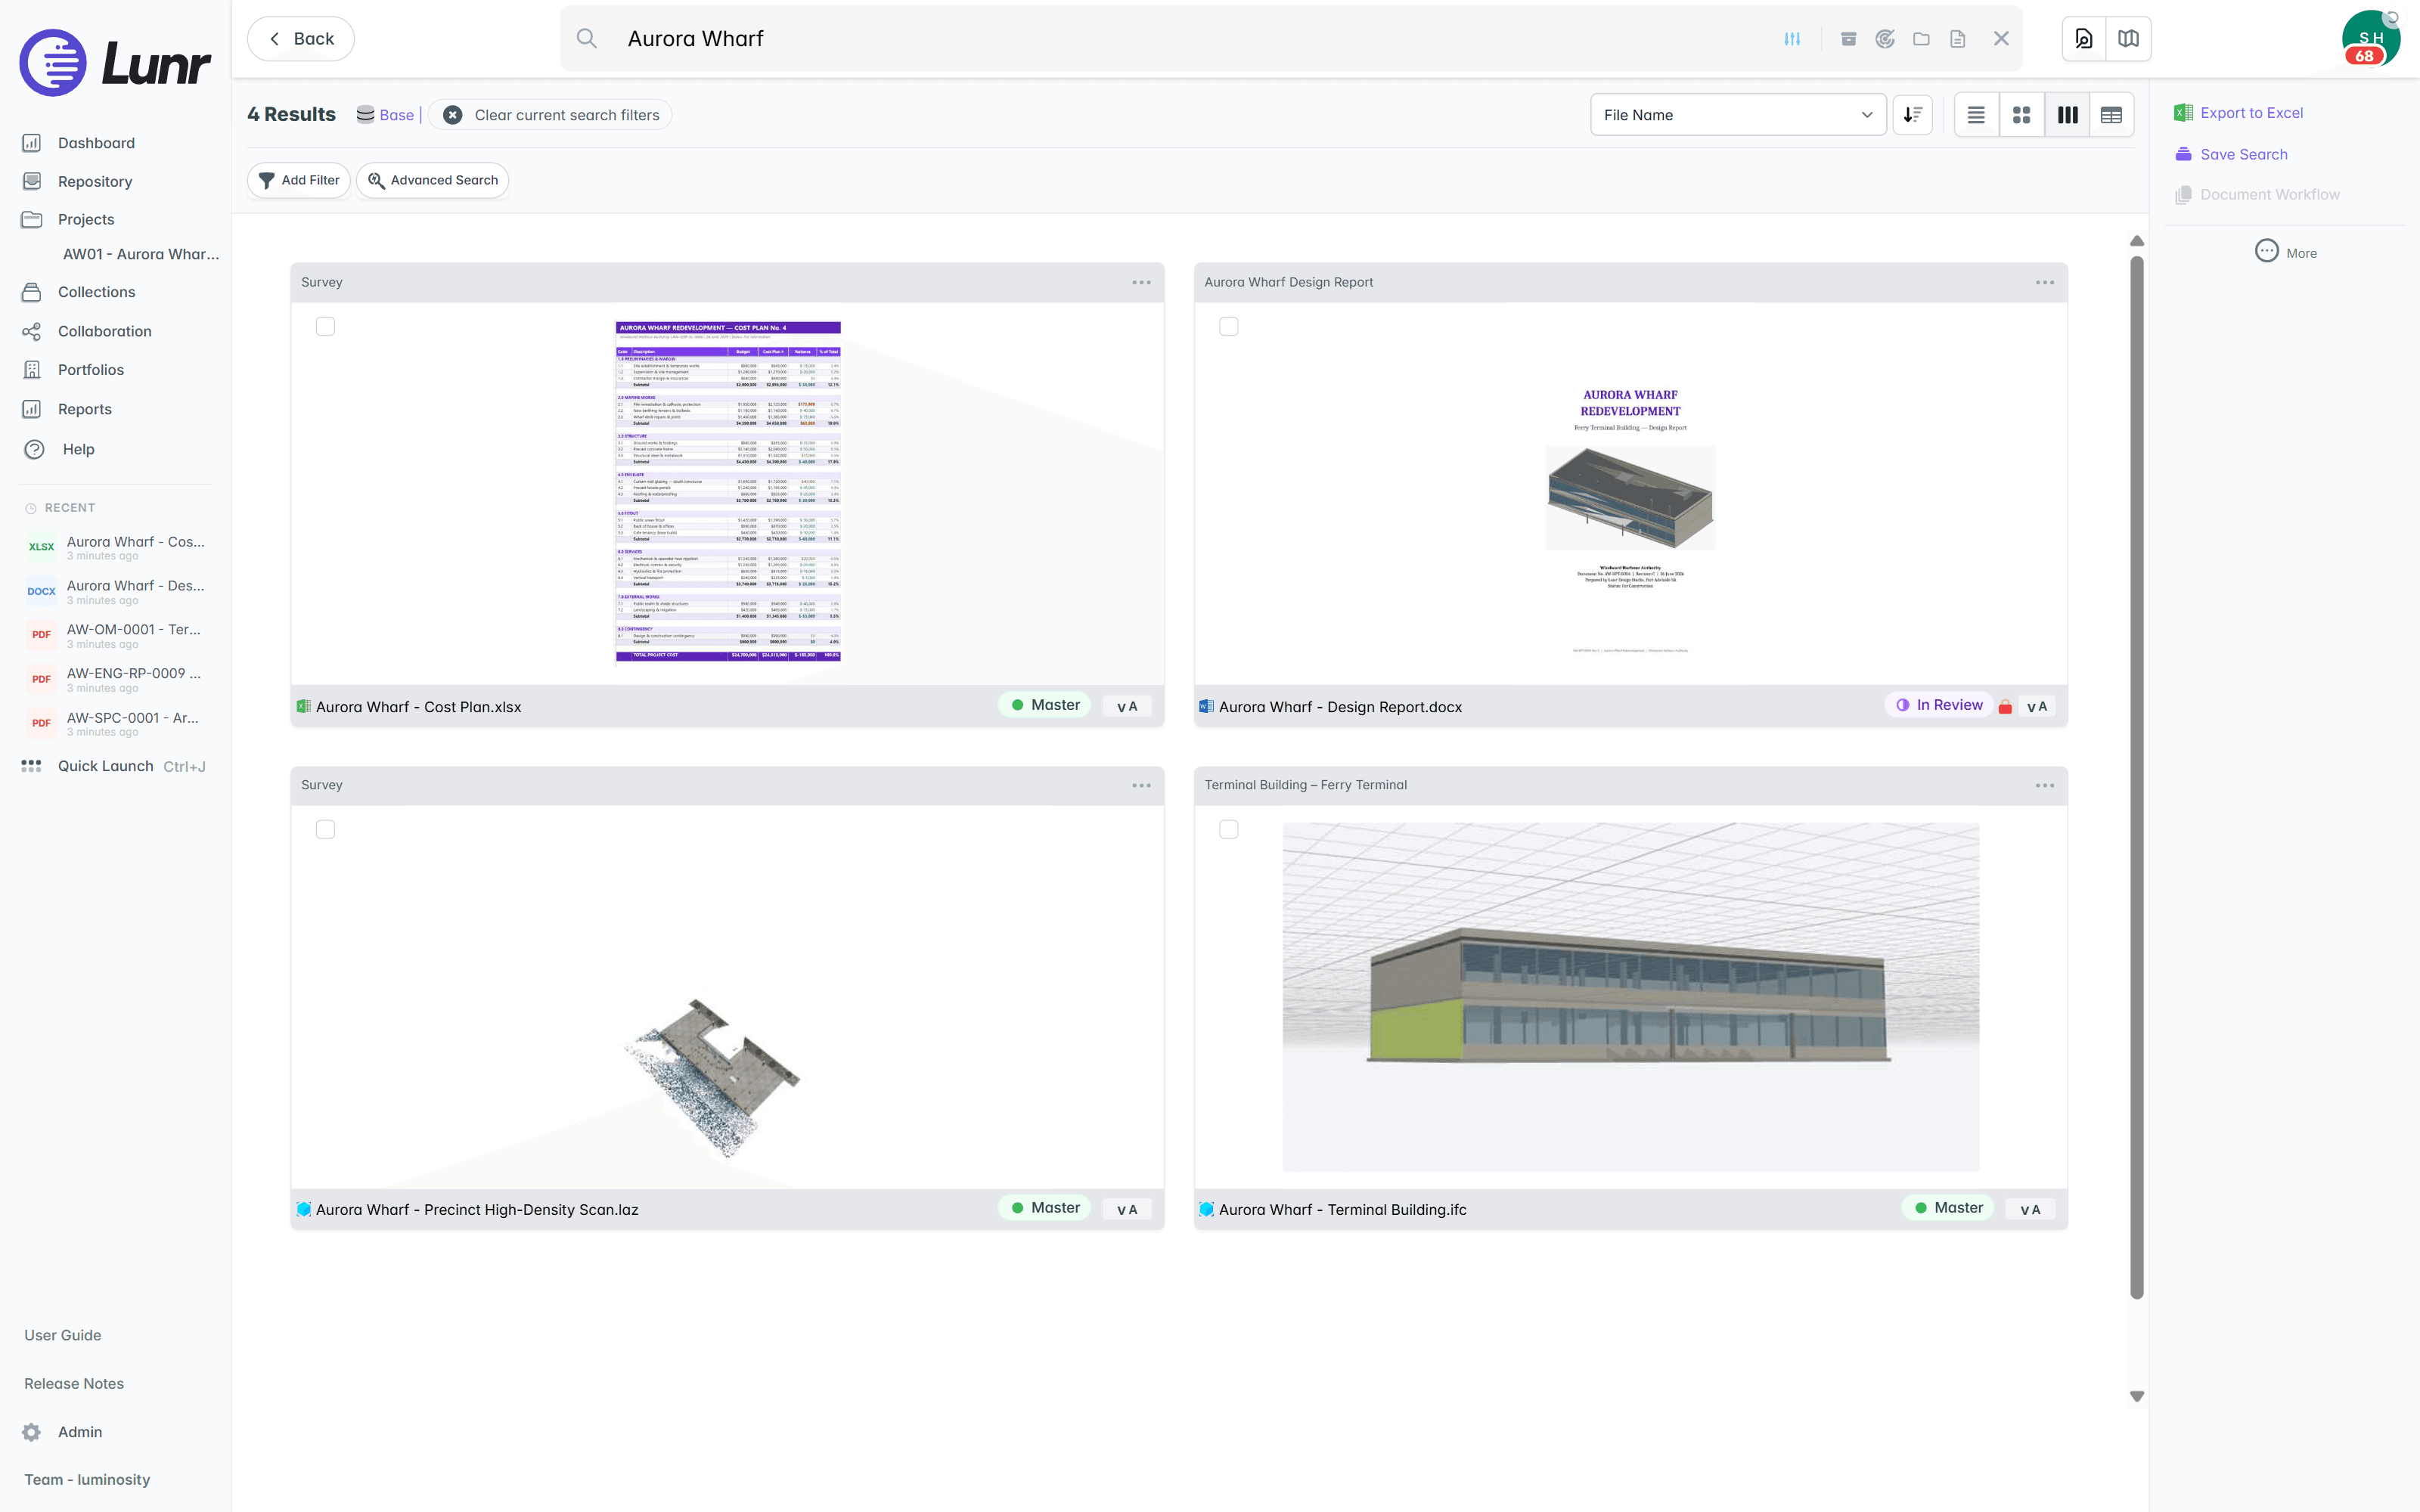Open the SH user avatar menu
The height and width of the screenshot is (1512, 2420).
(2371, 39)
